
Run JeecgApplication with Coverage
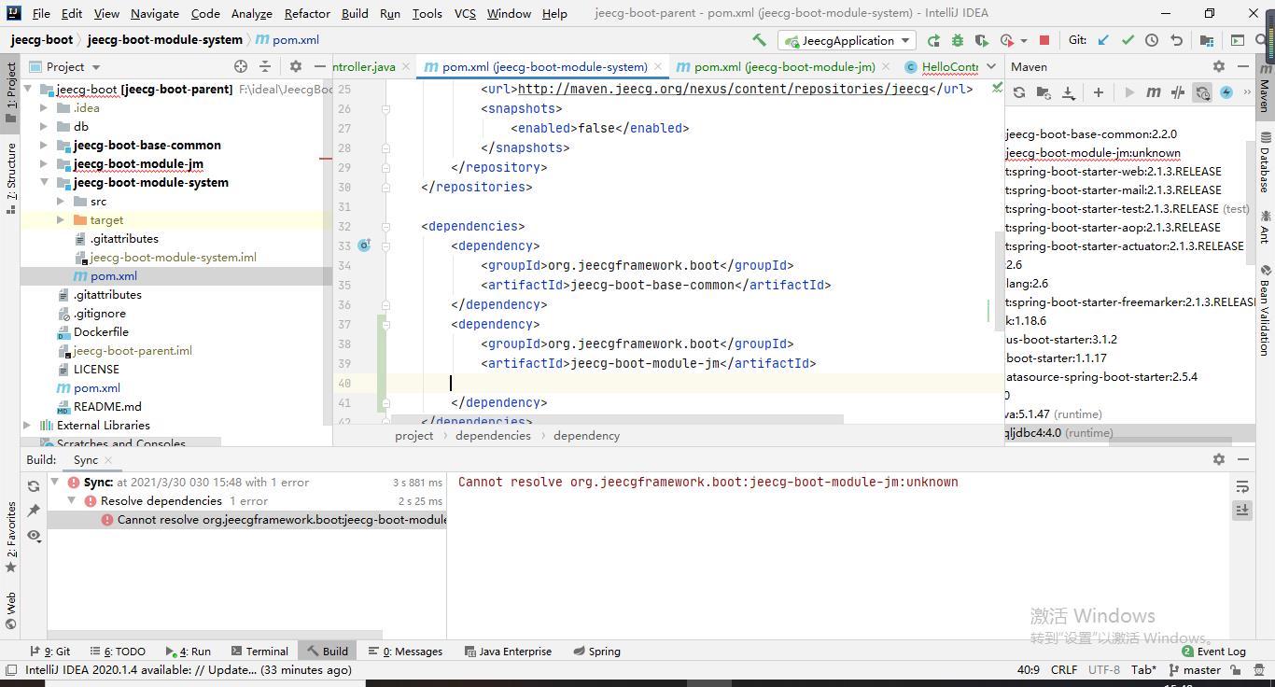982,40
